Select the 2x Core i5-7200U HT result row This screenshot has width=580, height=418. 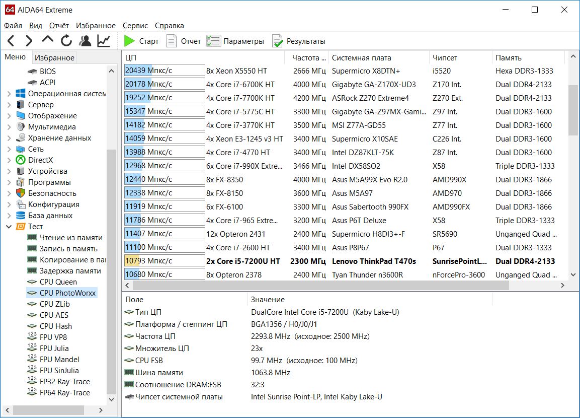pos(344,261)
